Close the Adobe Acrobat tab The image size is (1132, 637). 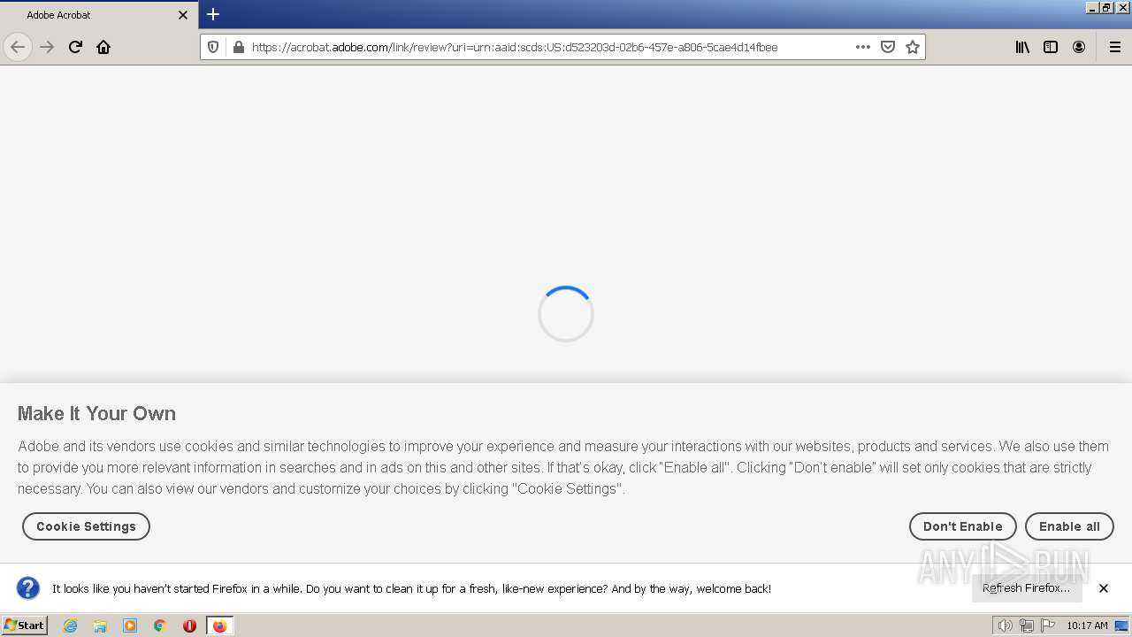click(x=183, y=15)
